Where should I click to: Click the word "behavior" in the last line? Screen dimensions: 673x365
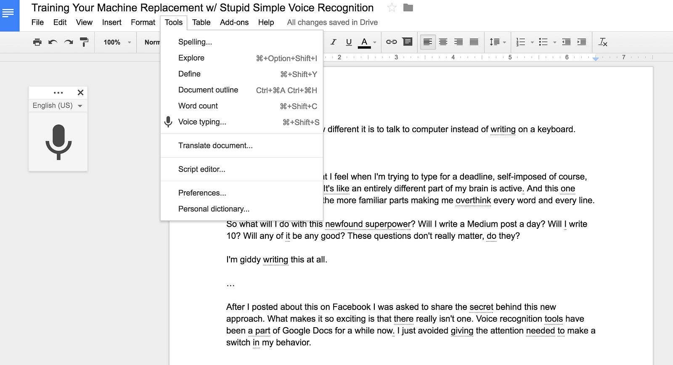292,342
